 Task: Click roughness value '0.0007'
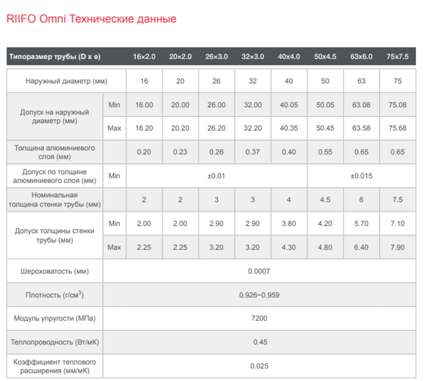[259, 272]
